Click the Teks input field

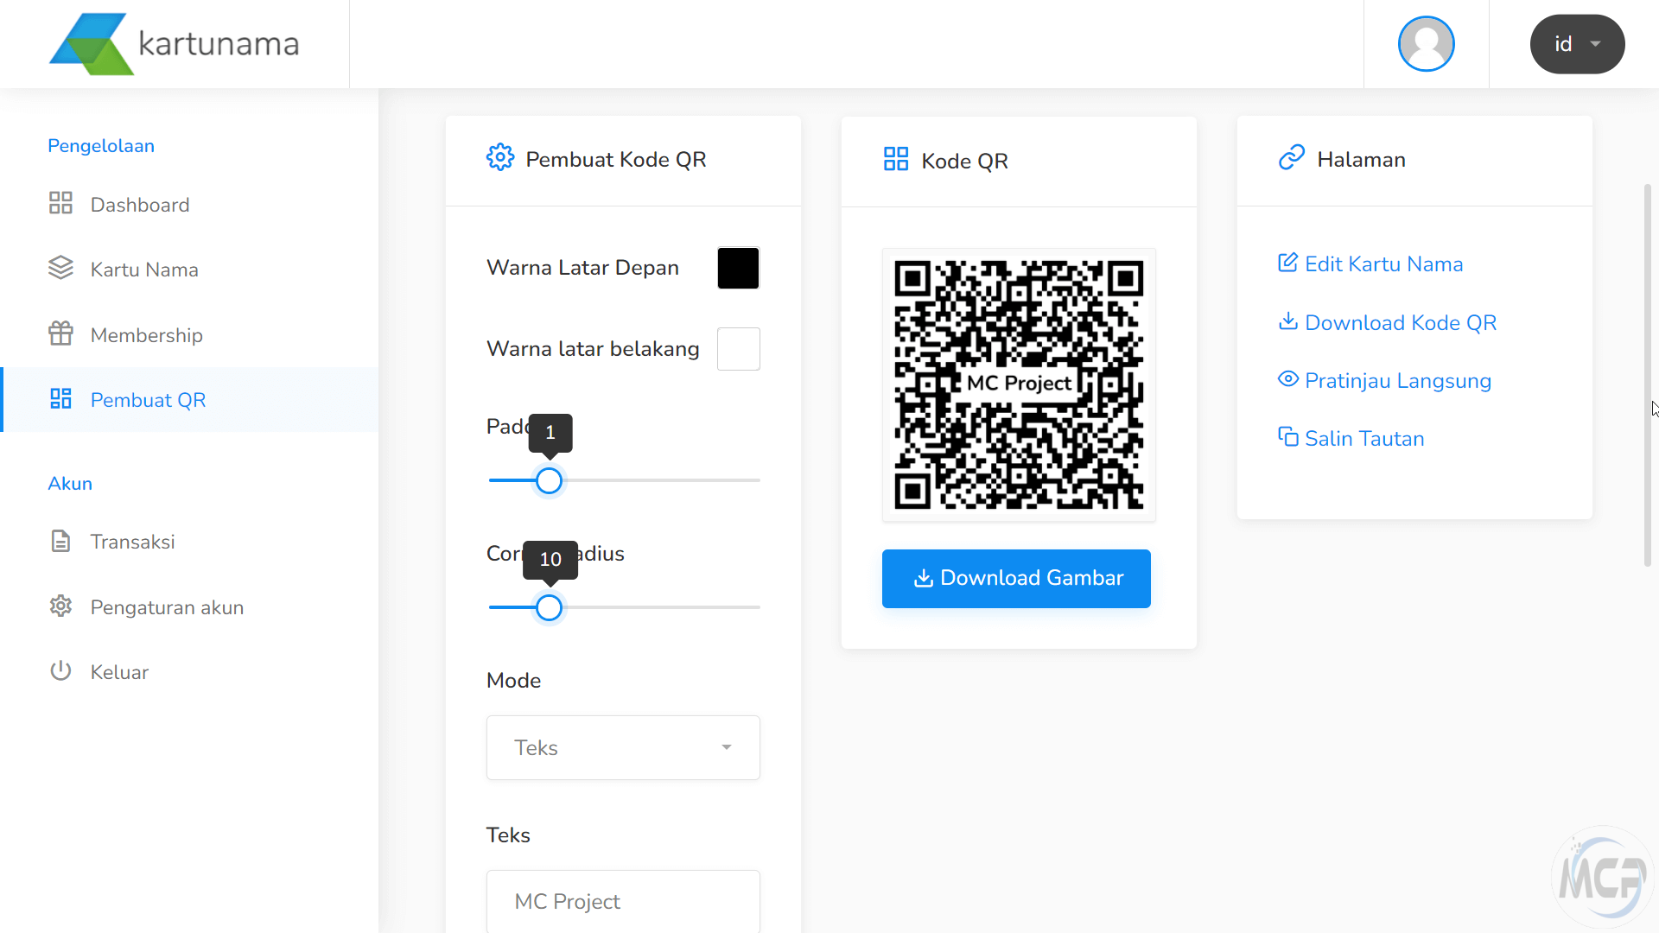pyautogui.click(x=623, y=901)
